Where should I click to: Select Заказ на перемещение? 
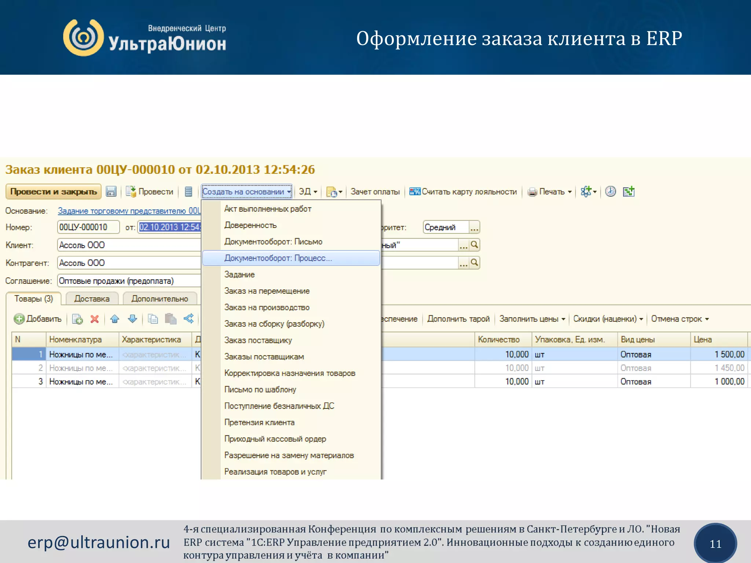pos(291,291)
